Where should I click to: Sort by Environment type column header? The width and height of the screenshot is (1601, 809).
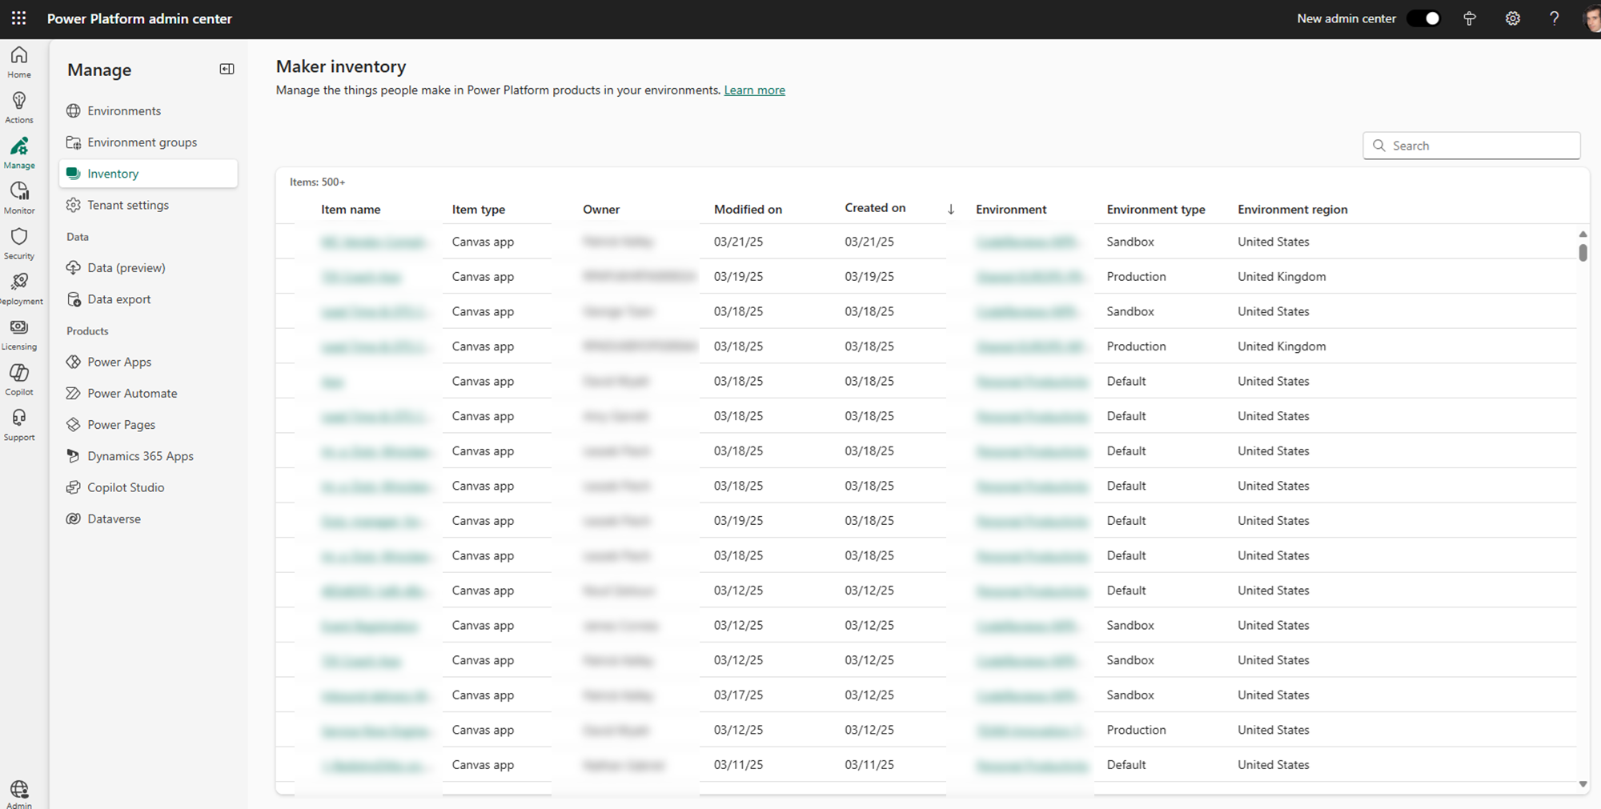(x=1156, y=210)
